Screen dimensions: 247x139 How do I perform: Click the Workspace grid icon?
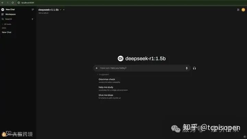[x=2, y=14]
